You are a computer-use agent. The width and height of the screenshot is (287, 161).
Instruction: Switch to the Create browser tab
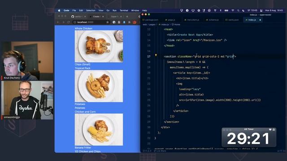coord(96,17)
